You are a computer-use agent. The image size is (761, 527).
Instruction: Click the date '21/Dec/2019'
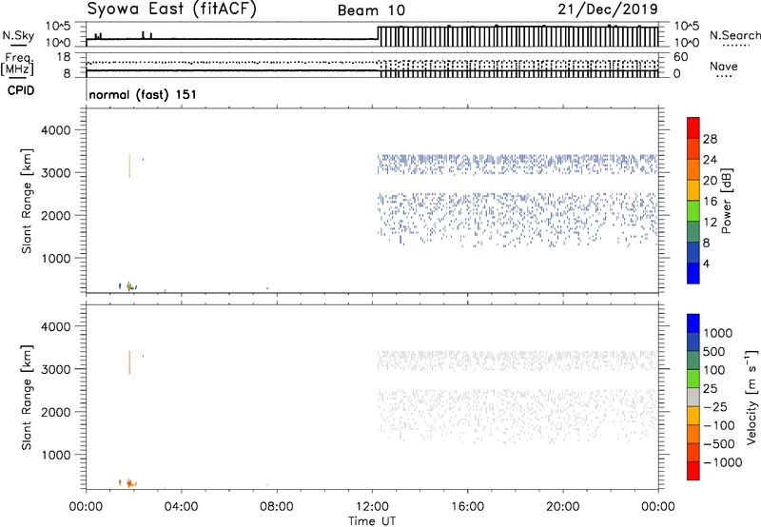pyautogui.click(x=608, y=9)
